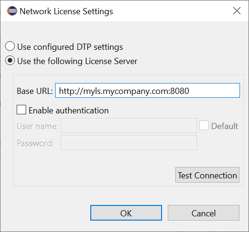Viewport: 249px width, 232px height.
Task: Click the Use configured DTP settings label
Action: point(70,47)
